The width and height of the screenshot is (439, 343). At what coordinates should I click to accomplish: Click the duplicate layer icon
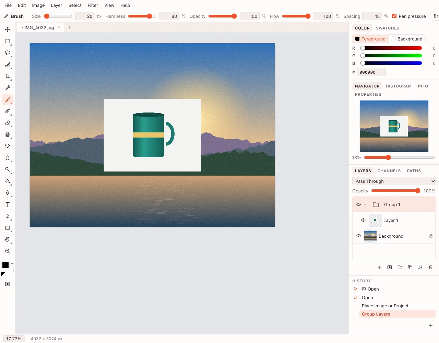[410, 267]
